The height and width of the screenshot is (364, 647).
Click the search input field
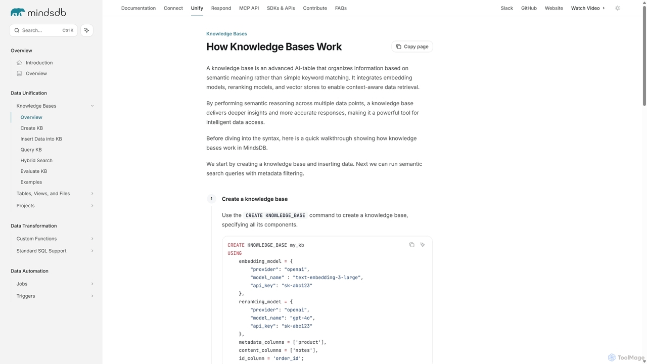pyautogui.click(x=43, y=30)
